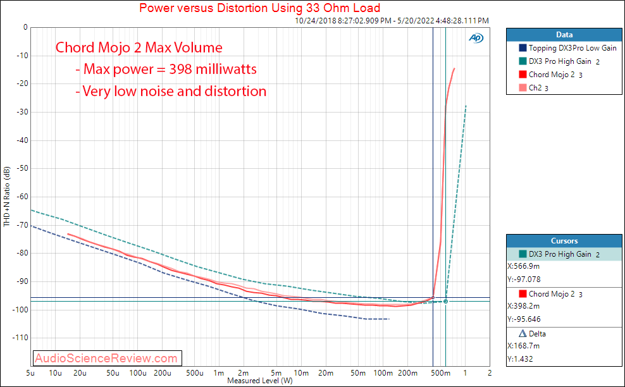625x387 pixels.
Task: Select the Topping DX3Pro Low Gain color swatch
Action: 523,48
